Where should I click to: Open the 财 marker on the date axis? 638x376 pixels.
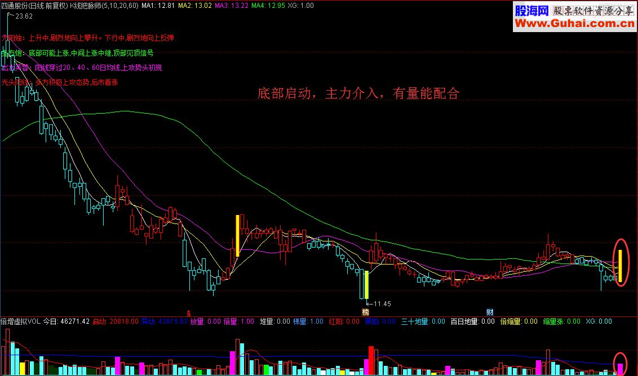(490, 312)
